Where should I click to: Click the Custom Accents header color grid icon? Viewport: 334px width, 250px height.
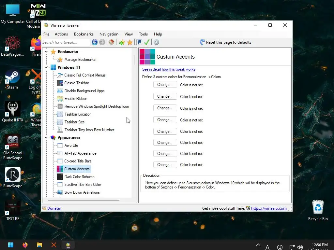[x=147, y=57]
